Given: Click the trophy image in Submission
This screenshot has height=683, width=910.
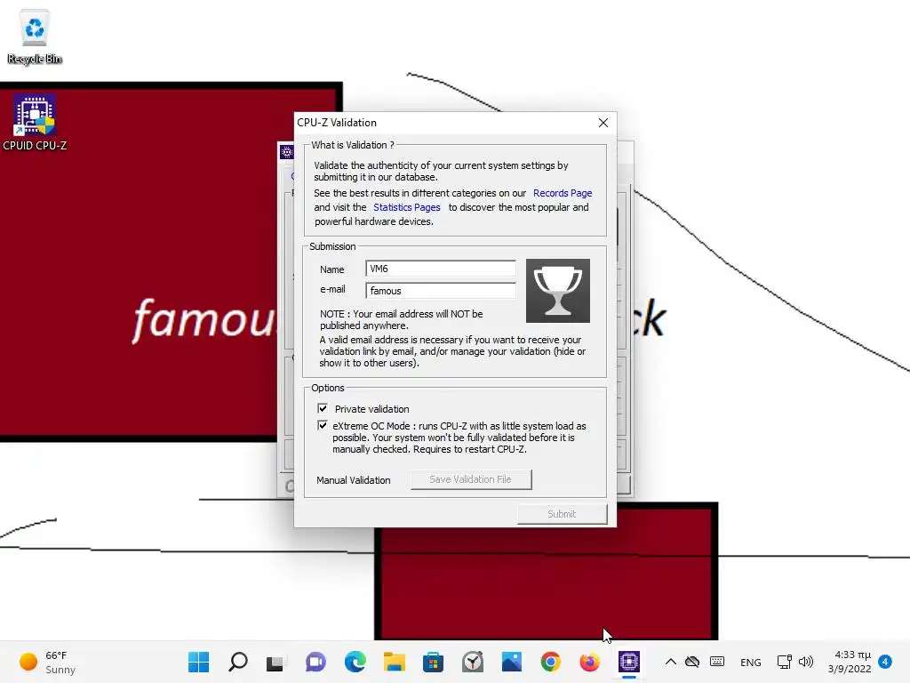Looking at the screenshot, I should coord(558,291).
